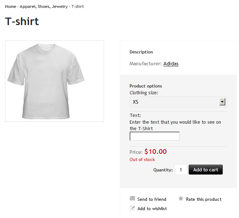The image size is (239, 218).
Task: Focus the T-Shirt custom text input field
Action: pos(154,136)
